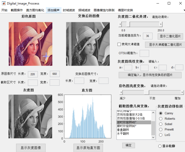Open the 图像腐蚀与膨胀 menu
This screenshot has height=152, width=185.
(x=104, y=10)
